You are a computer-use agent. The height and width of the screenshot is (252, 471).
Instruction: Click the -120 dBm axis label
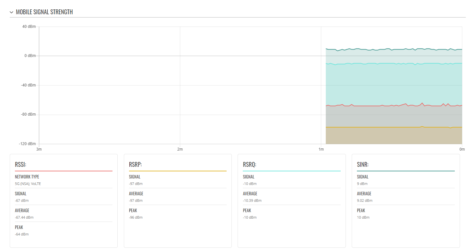[27, 144]
